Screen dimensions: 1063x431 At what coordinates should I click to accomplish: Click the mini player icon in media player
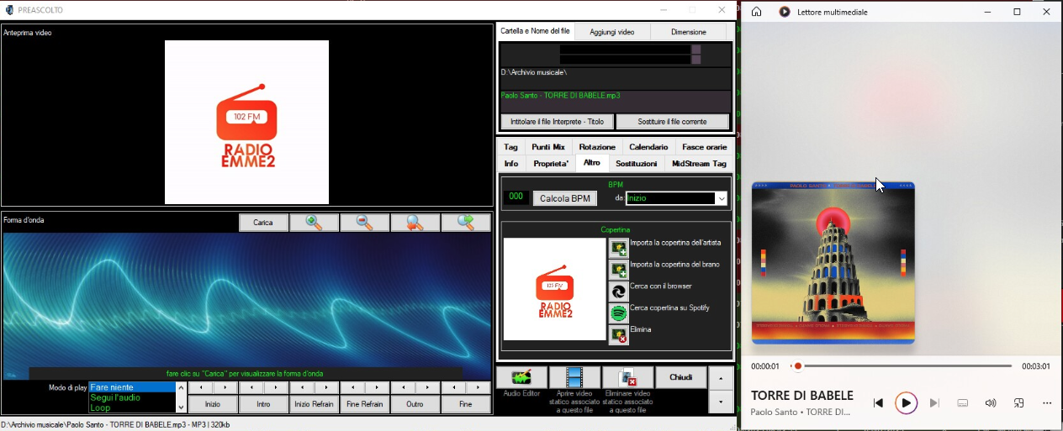[x=1018, y=403]
